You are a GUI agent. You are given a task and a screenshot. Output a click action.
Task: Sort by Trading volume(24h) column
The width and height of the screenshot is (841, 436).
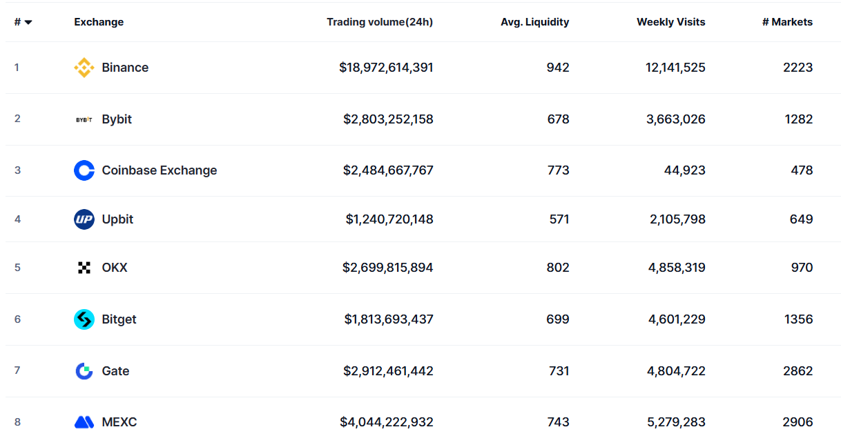click(380, 22)
